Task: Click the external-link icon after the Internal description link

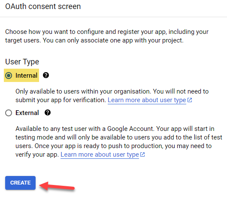Action: point(190,100)
